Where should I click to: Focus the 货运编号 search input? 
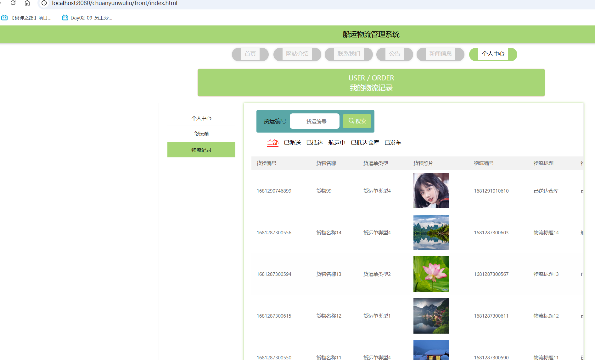(315, 121)
